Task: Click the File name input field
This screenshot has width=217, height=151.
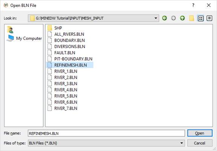Action: 106,133
